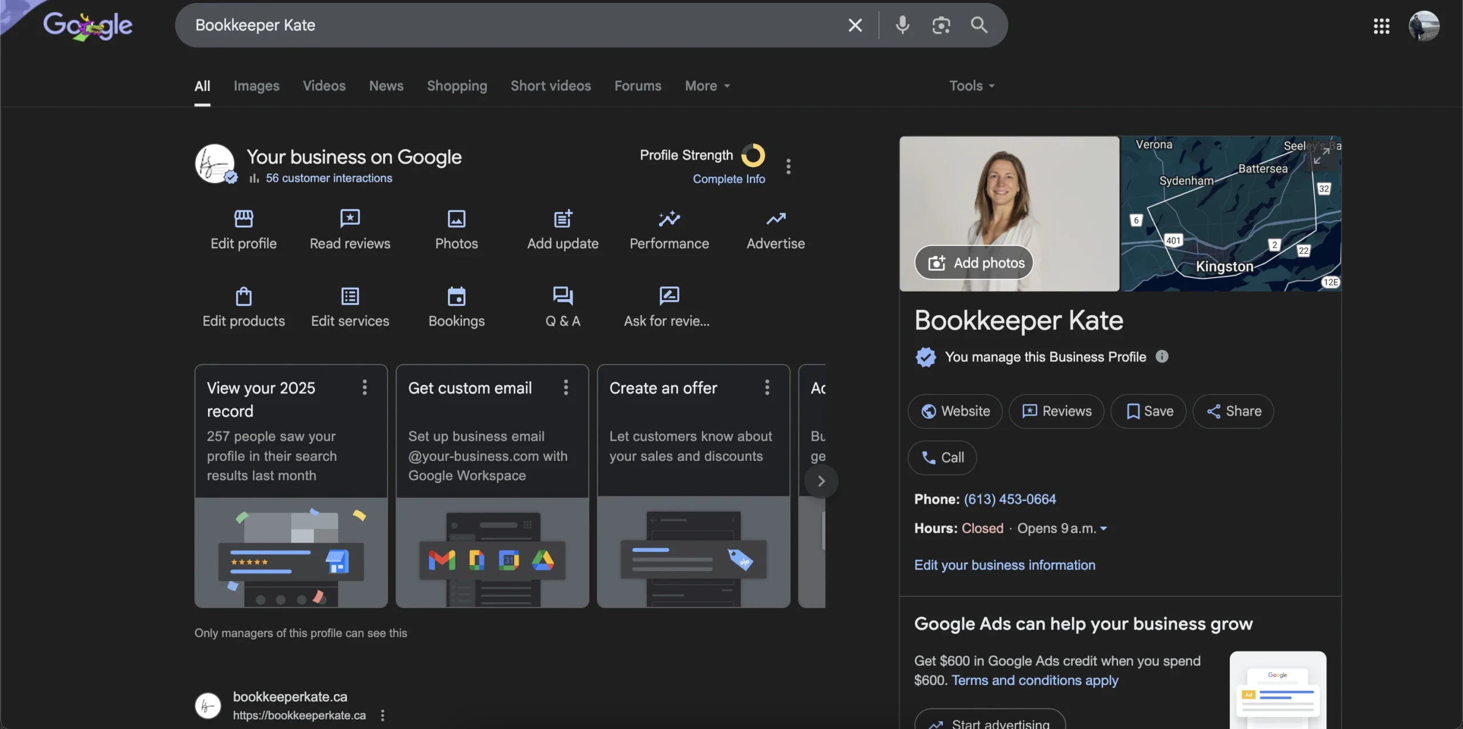This screenshot has width=1463, height=729.
Task: Expand the More search filters dropdown
Action: point(707,86)
